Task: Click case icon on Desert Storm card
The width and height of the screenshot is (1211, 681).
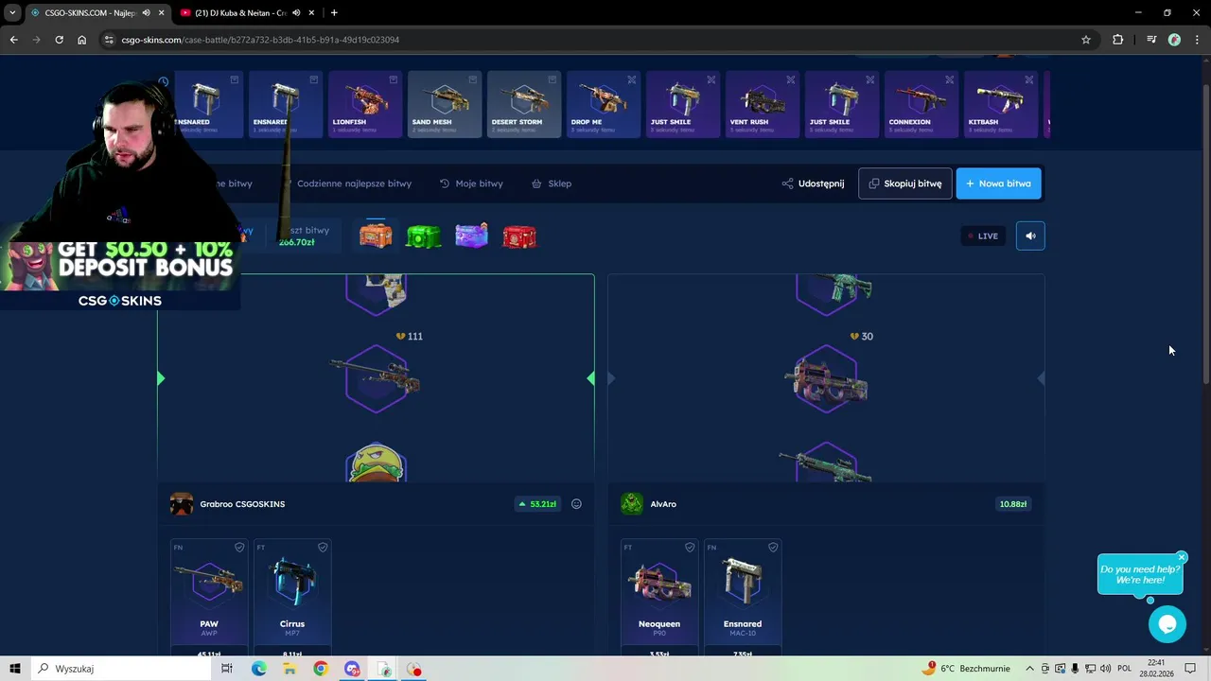Action: coord(553,80)
